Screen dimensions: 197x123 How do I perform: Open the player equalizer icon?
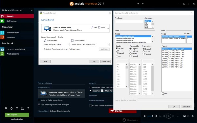(156, 116)
